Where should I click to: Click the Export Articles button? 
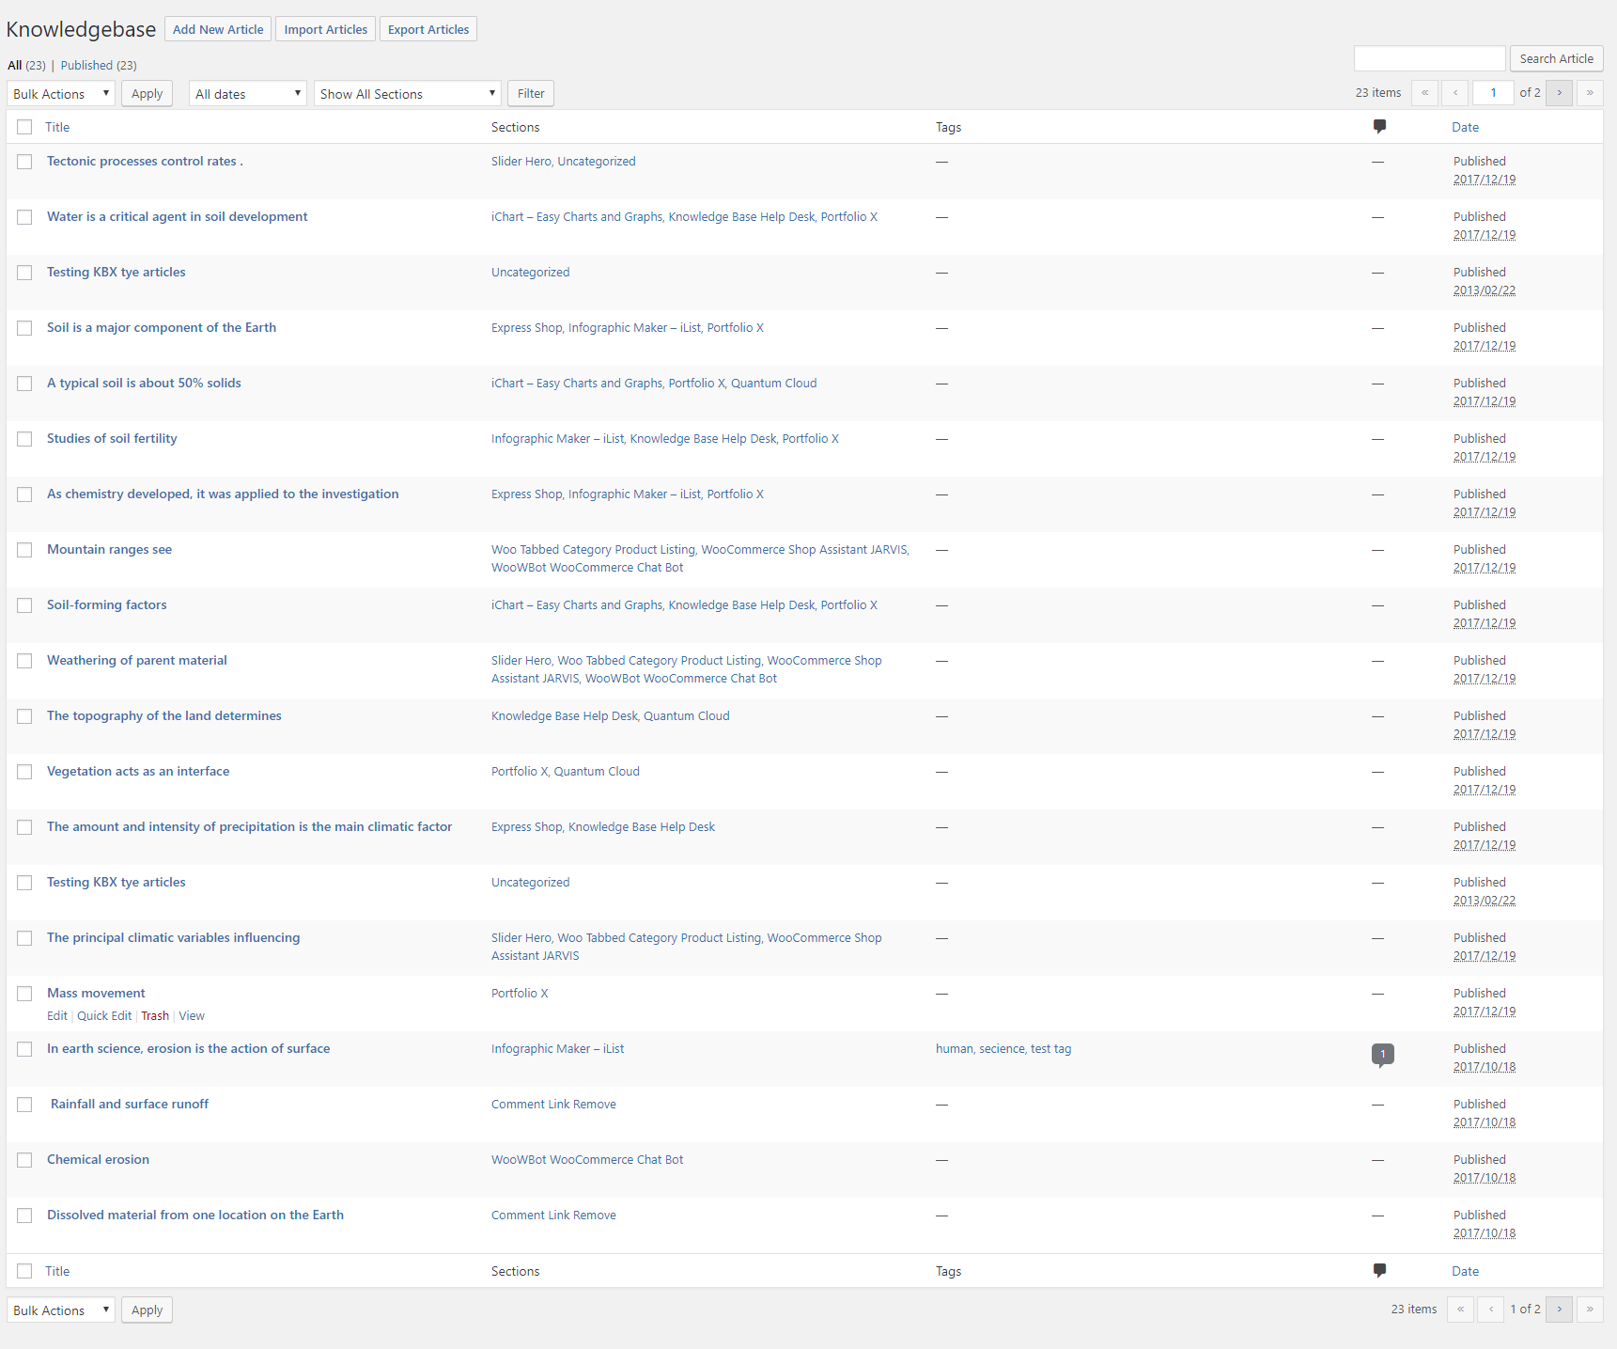tap(428, 29)
